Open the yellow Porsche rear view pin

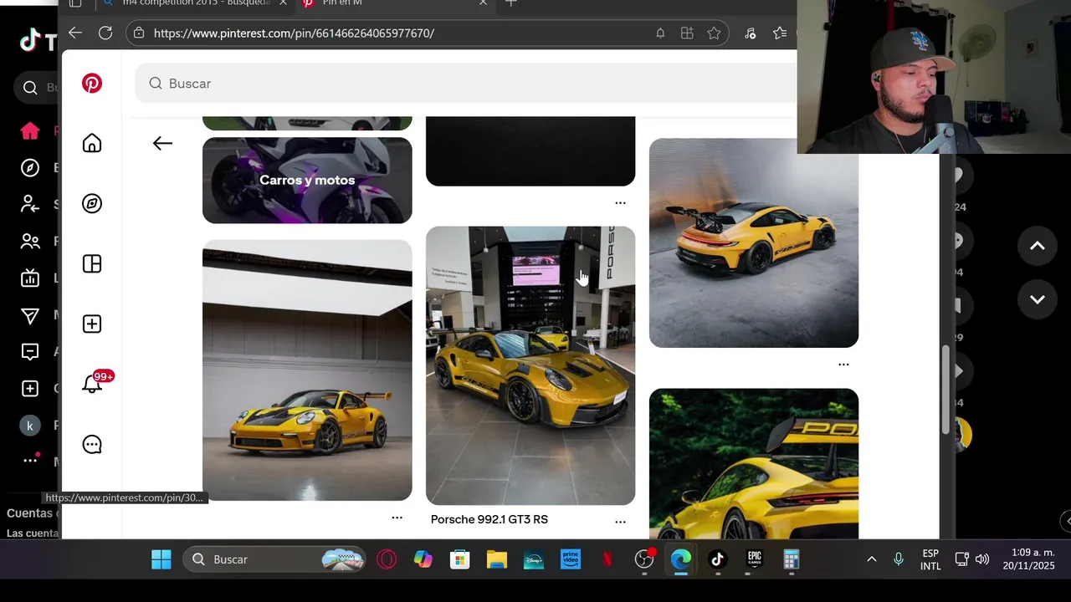(x=754, y=242)
